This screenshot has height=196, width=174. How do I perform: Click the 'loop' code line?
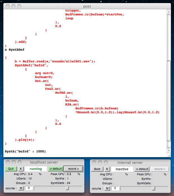(x=69, y=18)
